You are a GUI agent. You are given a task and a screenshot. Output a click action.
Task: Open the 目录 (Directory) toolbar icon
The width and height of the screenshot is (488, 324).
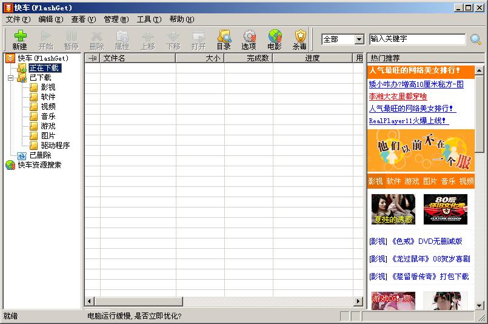click(224, 39)
